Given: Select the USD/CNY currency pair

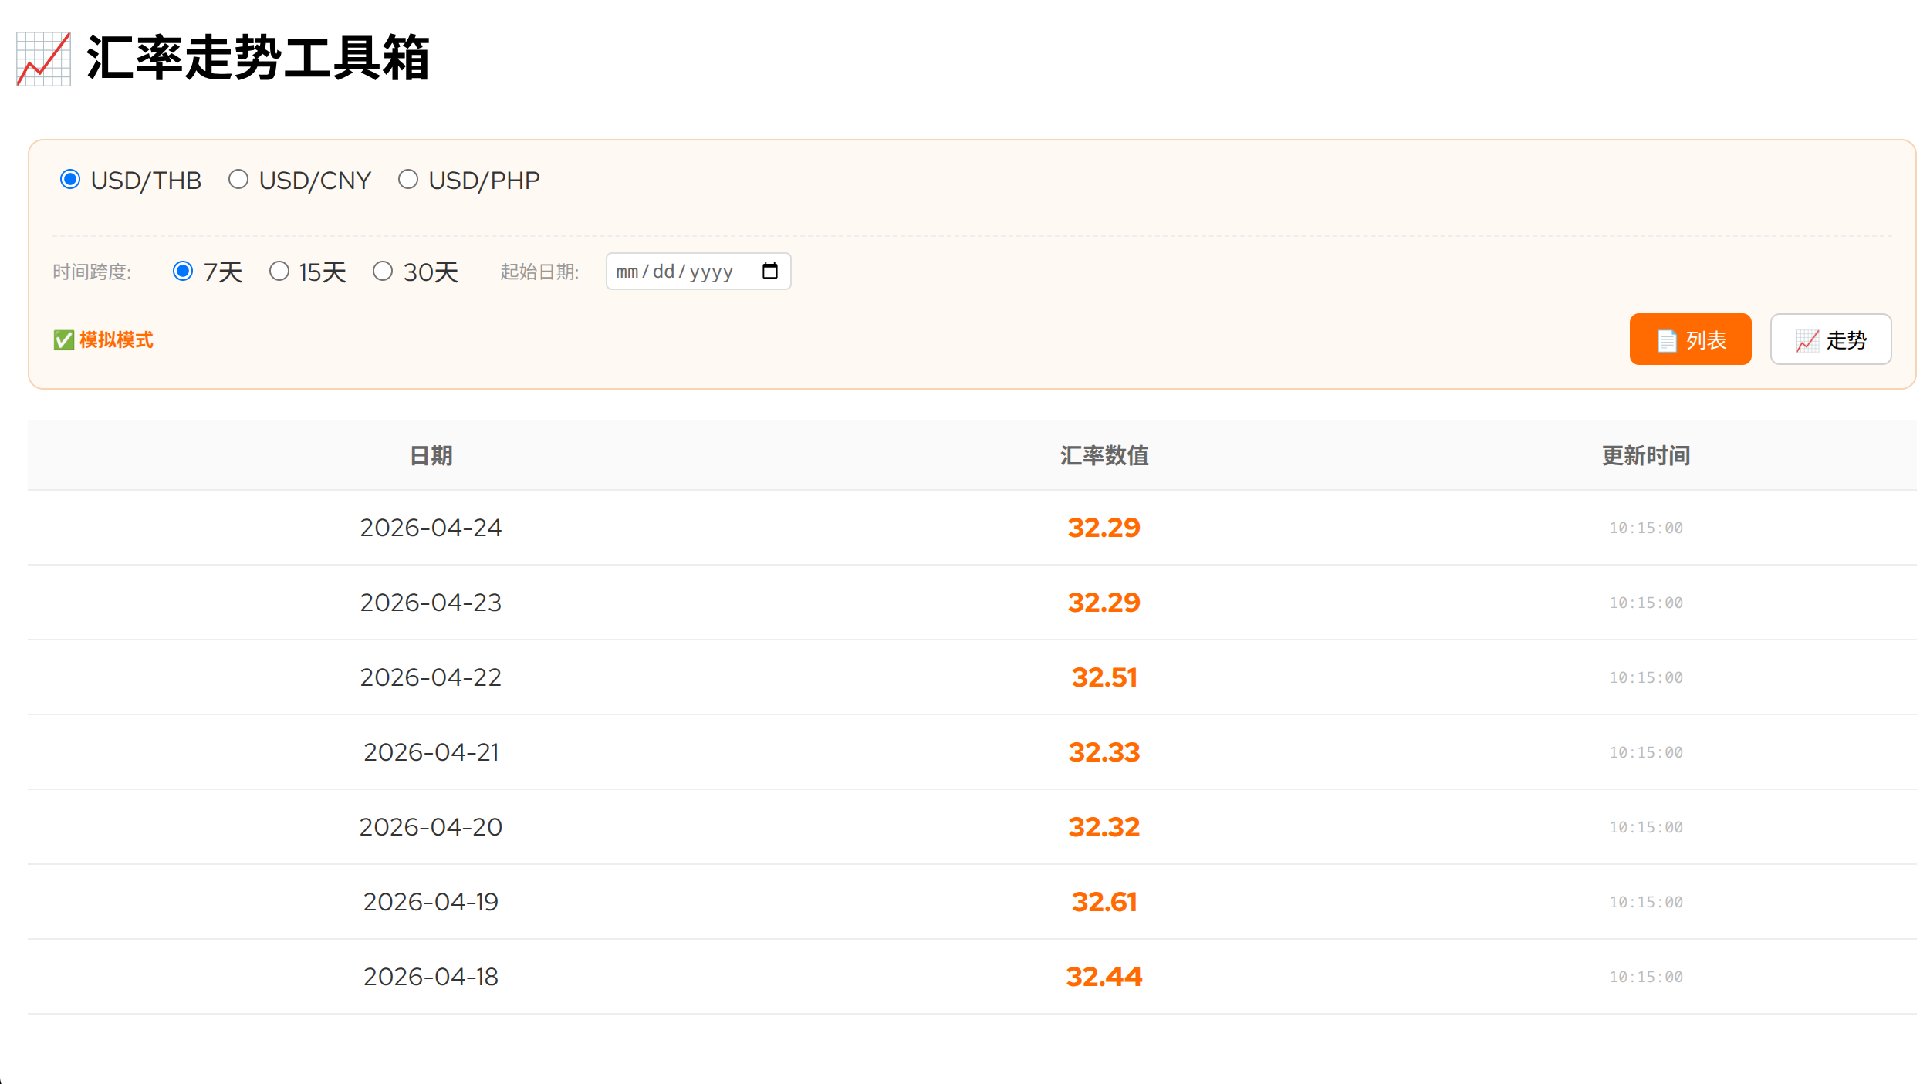Looking at the screenshot, I should tap(238, 179).
